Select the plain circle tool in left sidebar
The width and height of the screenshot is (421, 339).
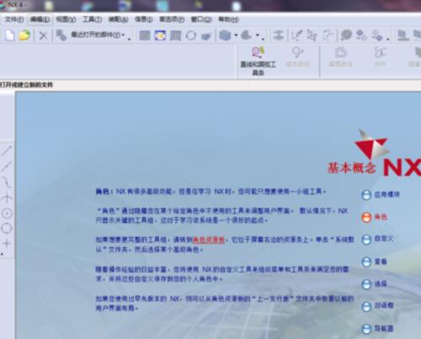(x=7, y=228)
